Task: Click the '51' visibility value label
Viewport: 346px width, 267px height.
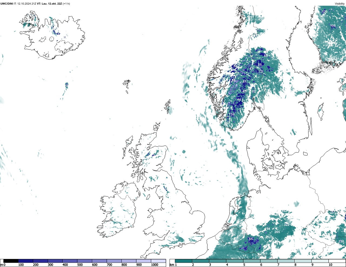Action: (x=245, y=82)
